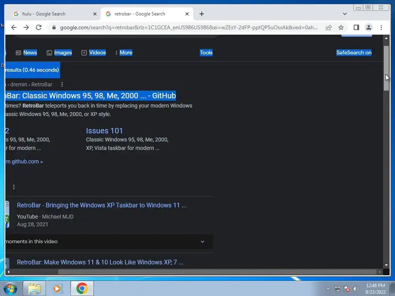The width and height of the screenshot is (395, 296).
Task: Go back to the previous page
Action: [14, 27]
